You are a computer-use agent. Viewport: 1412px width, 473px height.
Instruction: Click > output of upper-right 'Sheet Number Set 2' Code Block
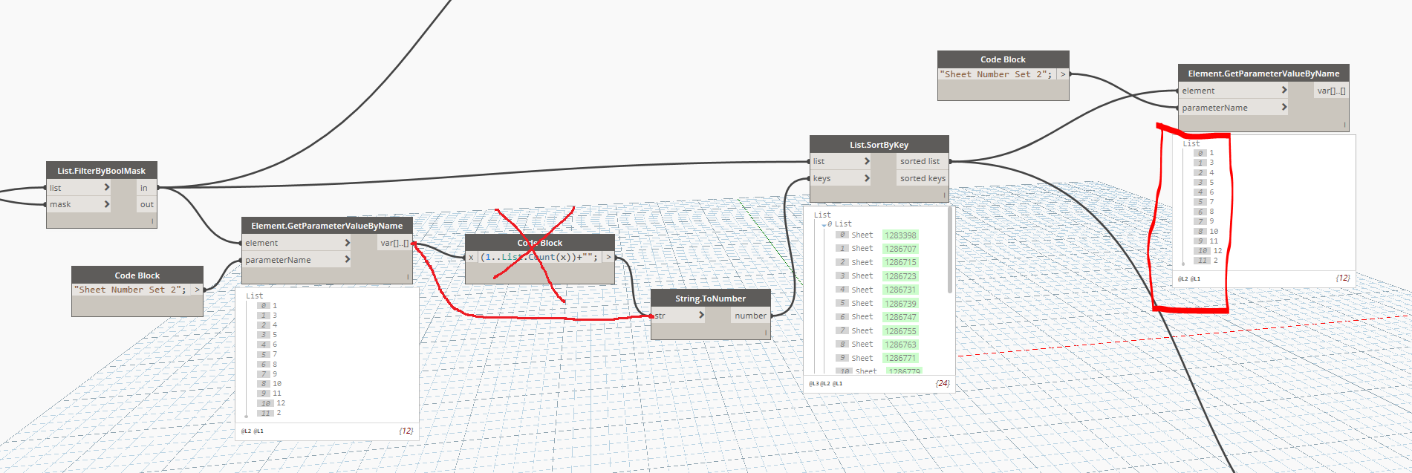(x=1063, y=74)
